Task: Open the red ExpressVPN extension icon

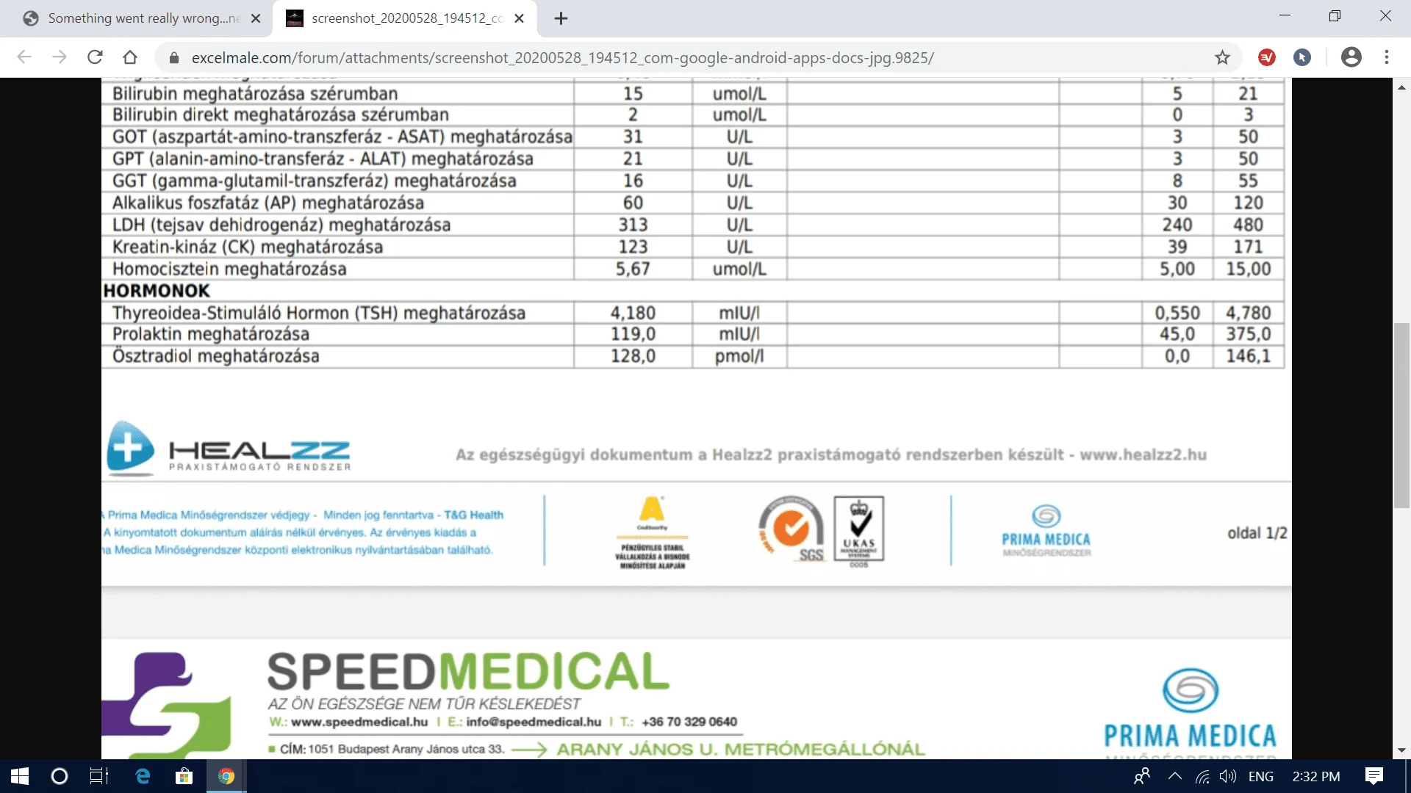Action: (1267, 57)
